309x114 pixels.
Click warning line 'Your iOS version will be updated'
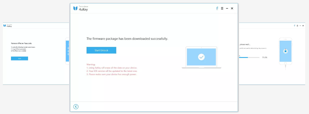tap(112, 71)
